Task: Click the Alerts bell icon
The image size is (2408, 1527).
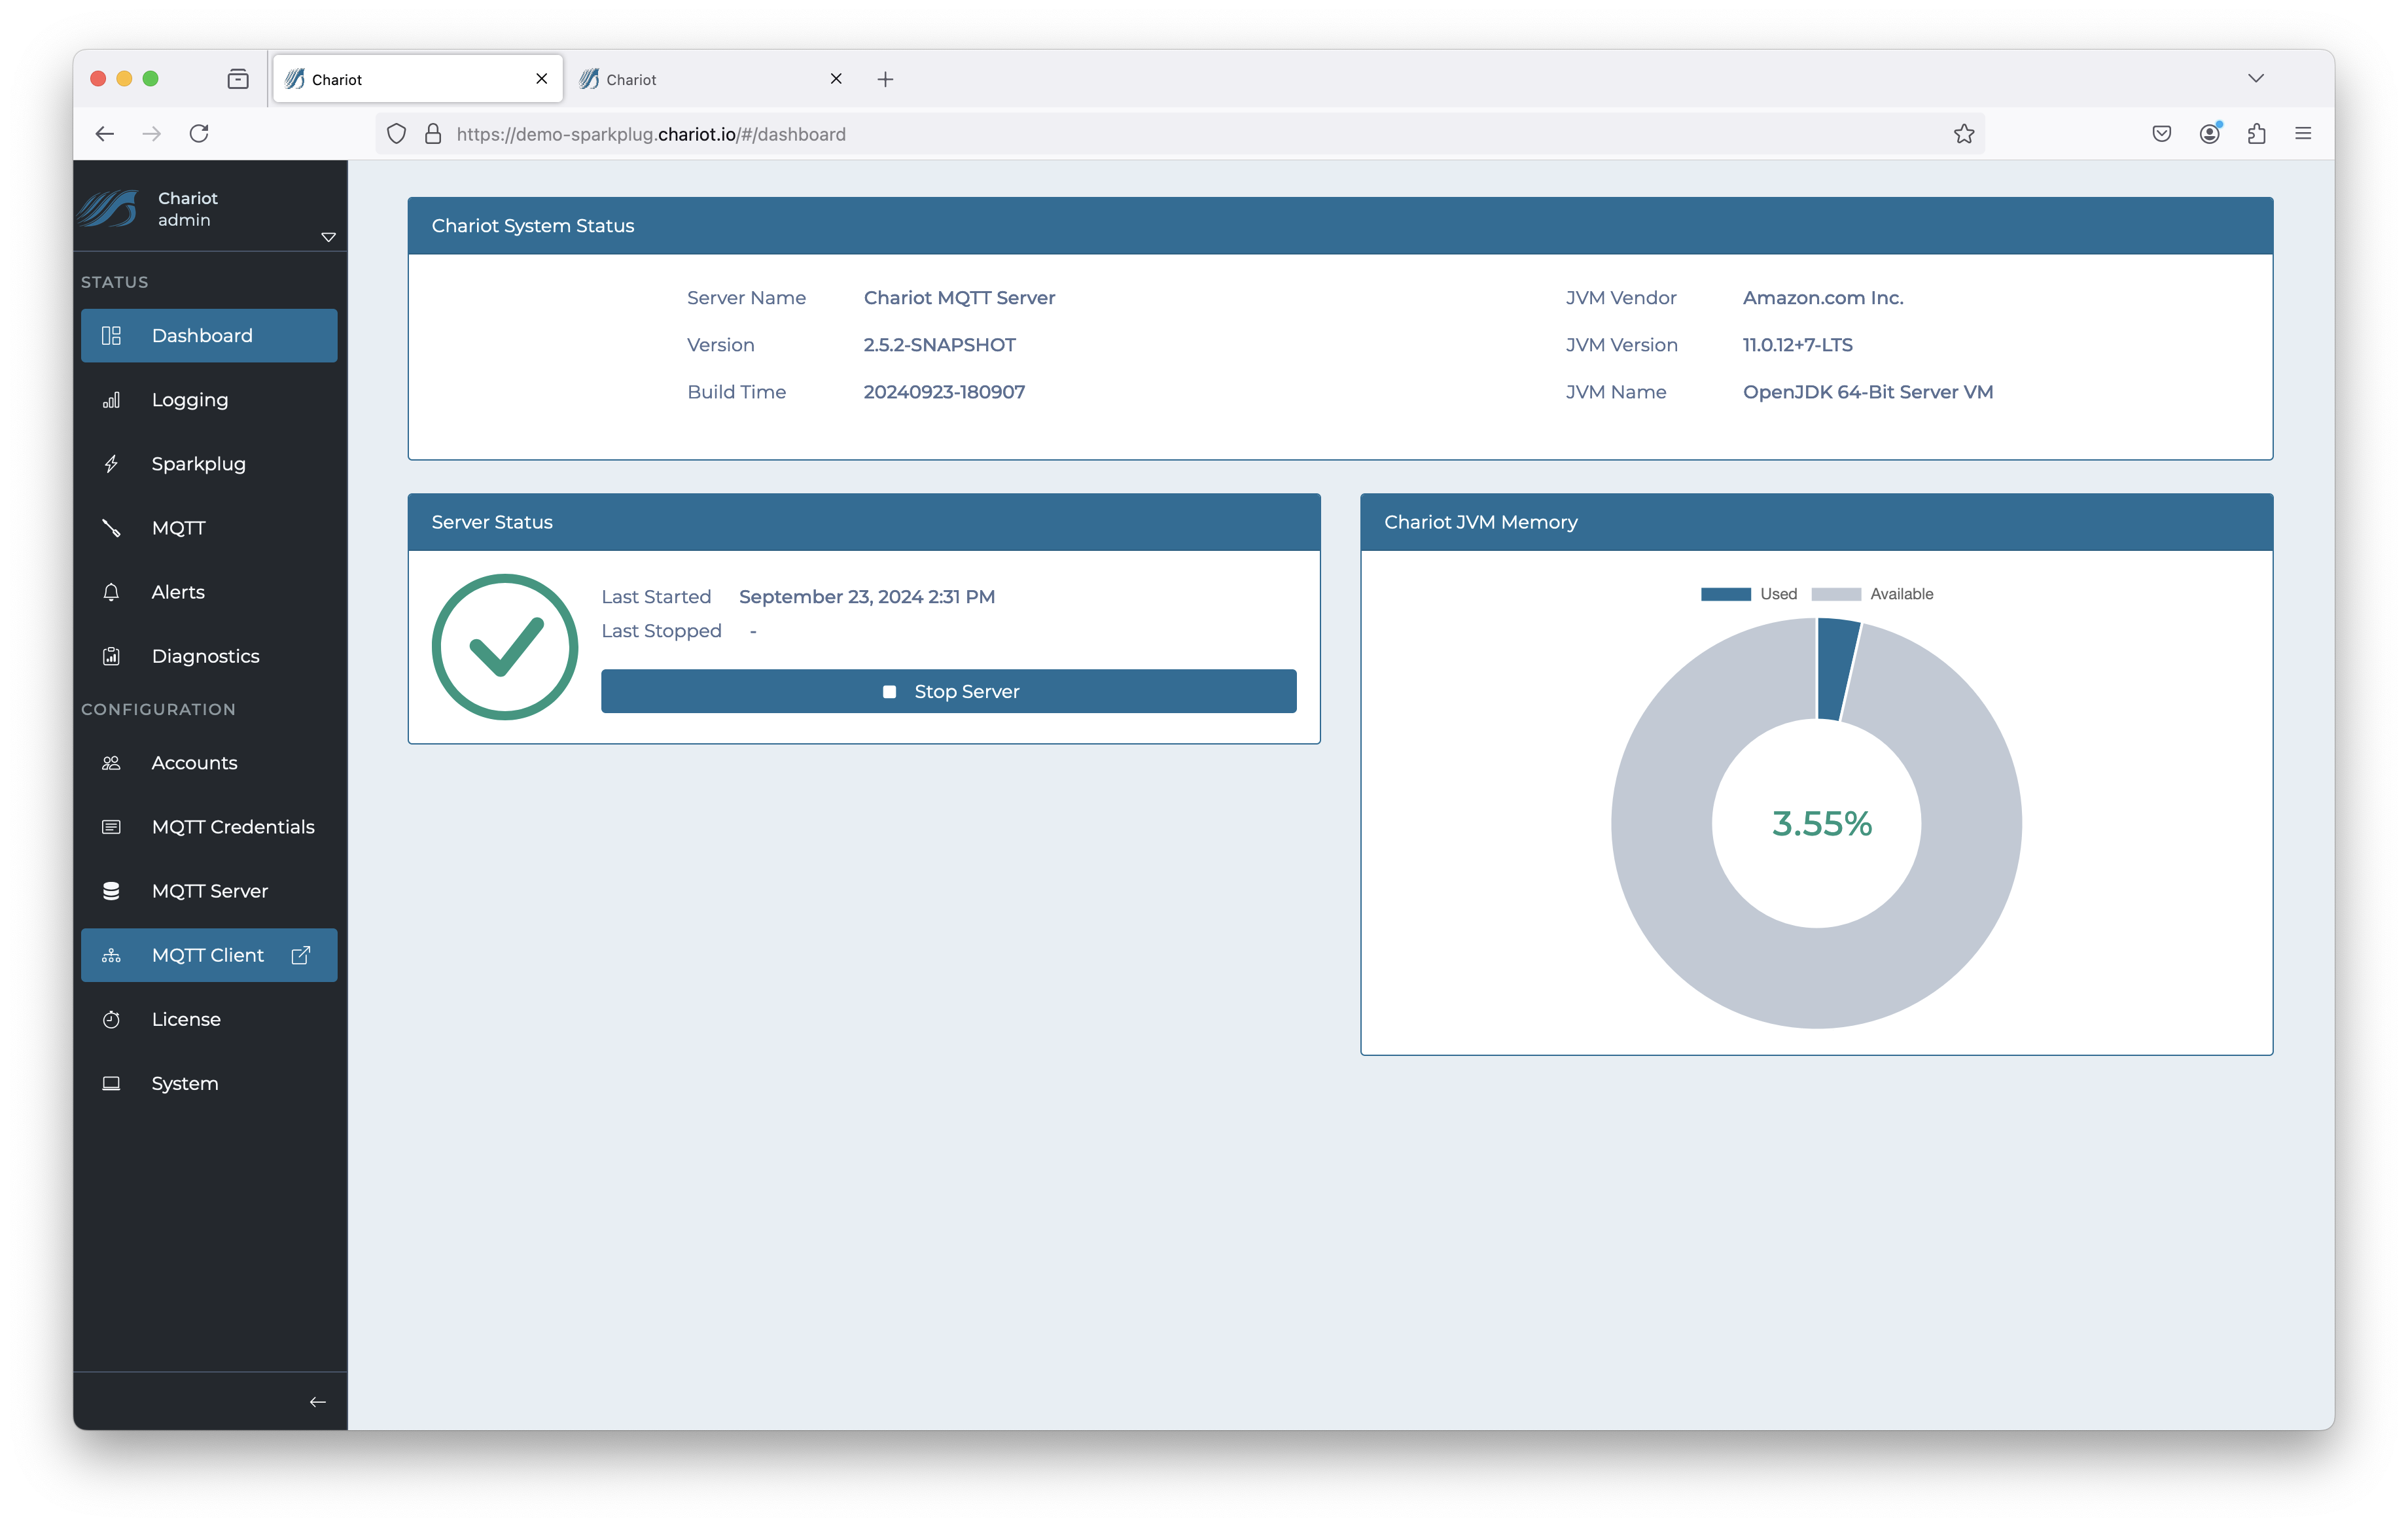Action: [111, 592]
